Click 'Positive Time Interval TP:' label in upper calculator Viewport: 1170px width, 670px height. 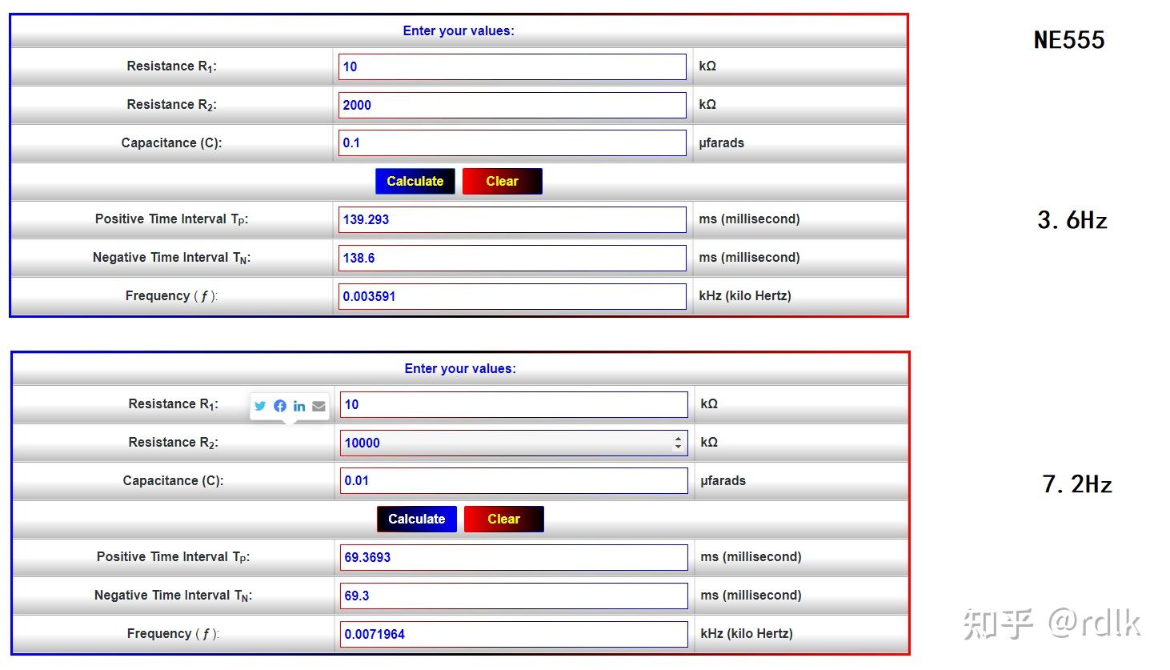(x=171, y=219)
